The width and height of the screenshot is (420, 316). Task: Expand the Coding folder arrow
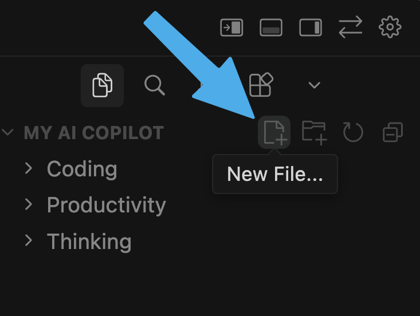coord(29,169)
